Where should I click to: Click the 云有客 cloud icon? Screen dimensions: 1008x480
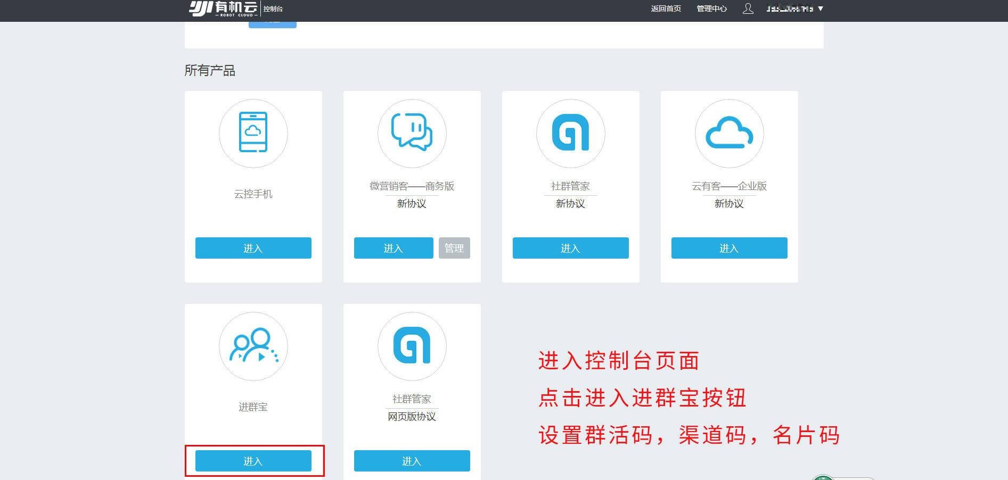coord(729,133)
